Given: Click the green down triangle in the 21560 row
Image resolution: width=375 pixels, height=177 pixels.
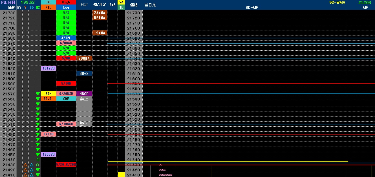Looking at the screenshot, I should click(38, 99).
